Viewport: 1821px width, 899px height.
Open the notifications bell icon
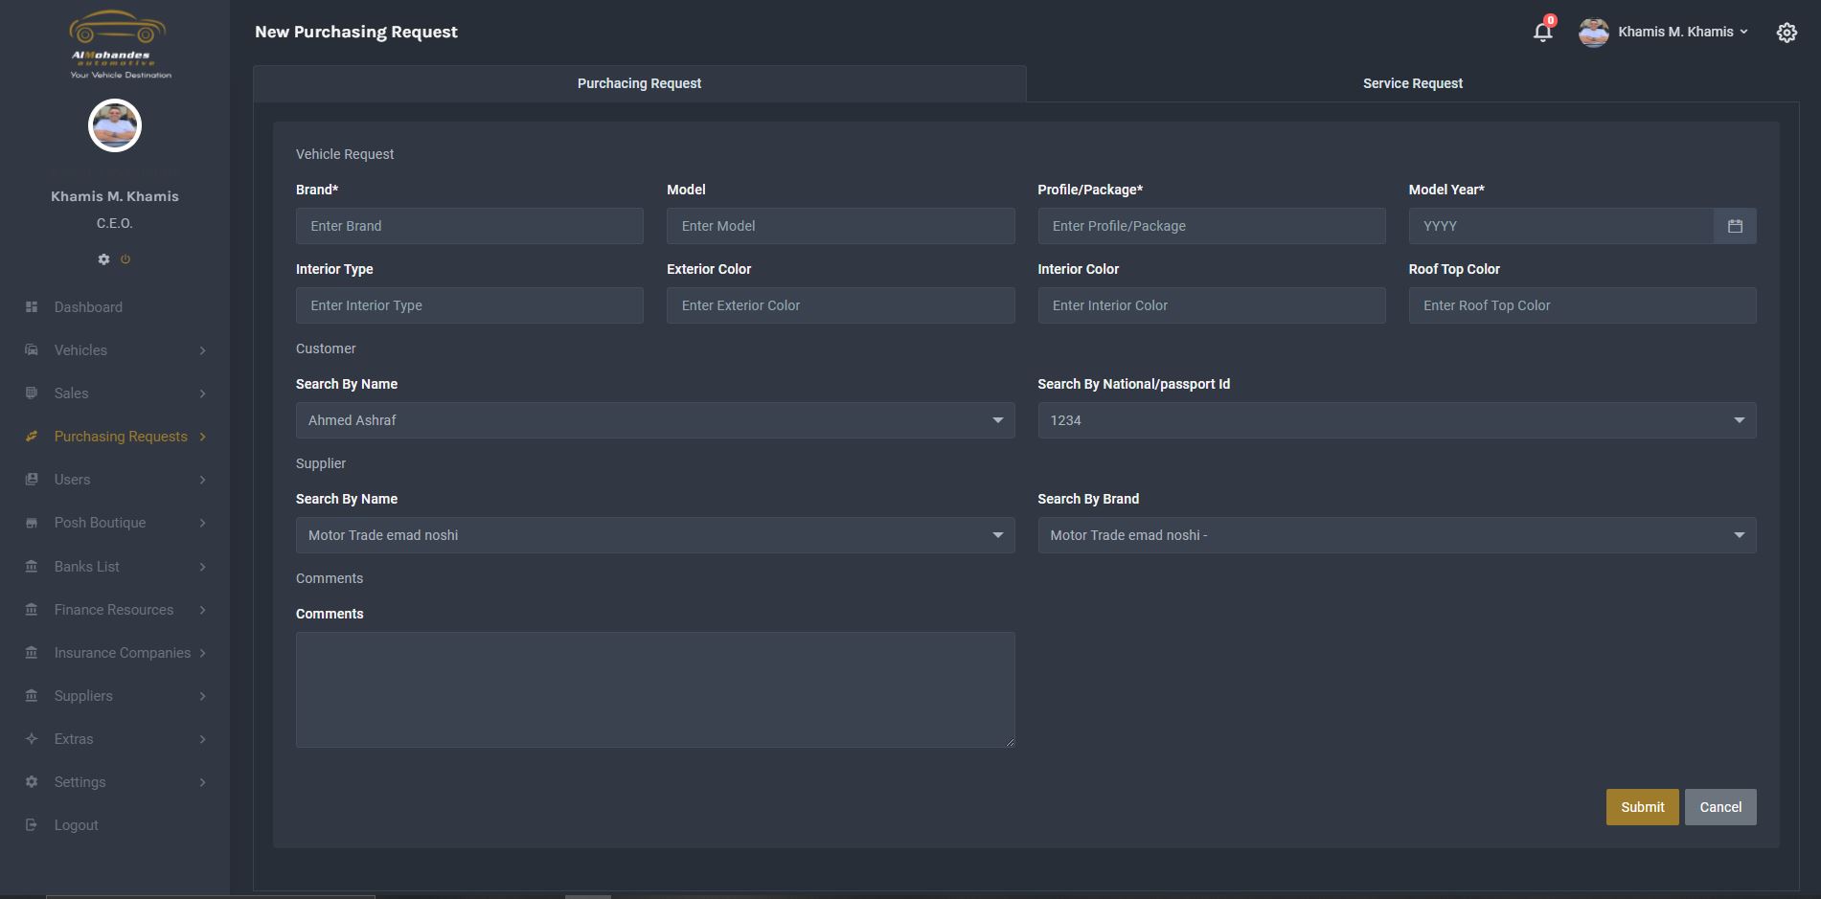[1542, 32]
